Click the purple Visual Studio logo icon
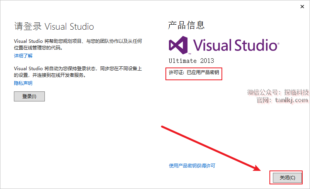 point(178,45)
